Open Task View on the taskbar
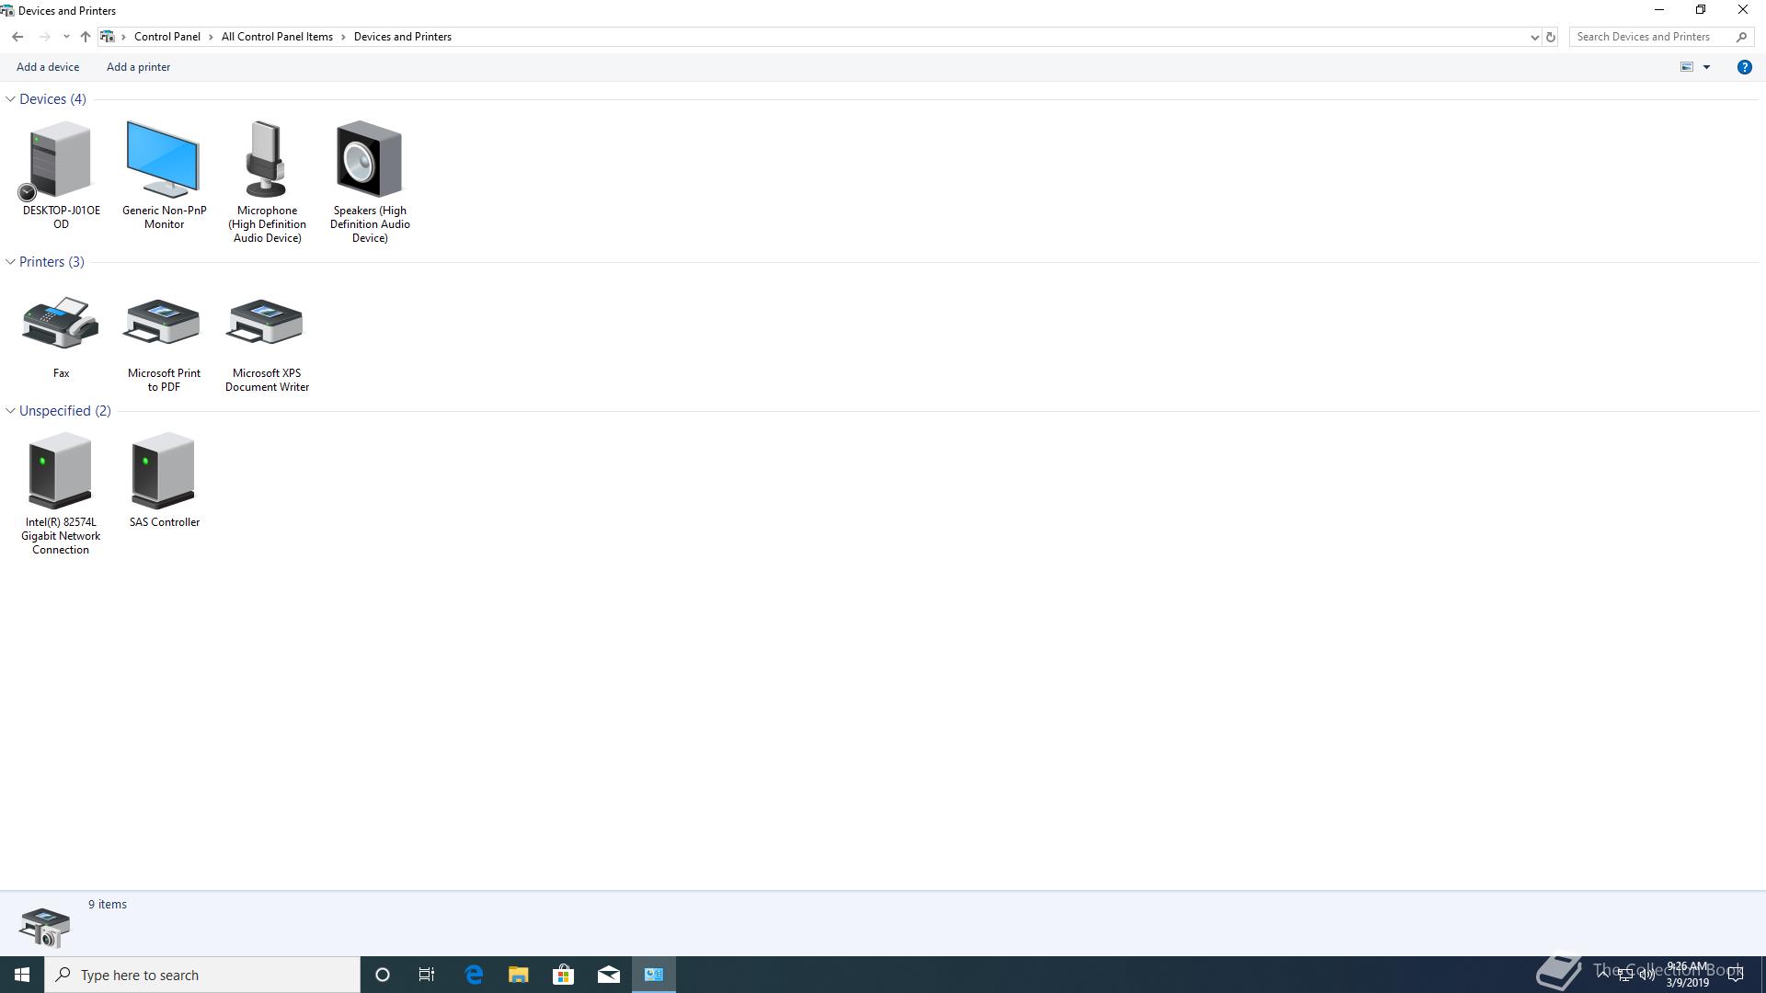Viewport: 1766px width, 993px height. click(427, 975)
